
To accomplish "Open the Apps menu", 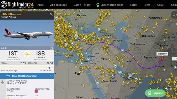I will pos(40,5).
